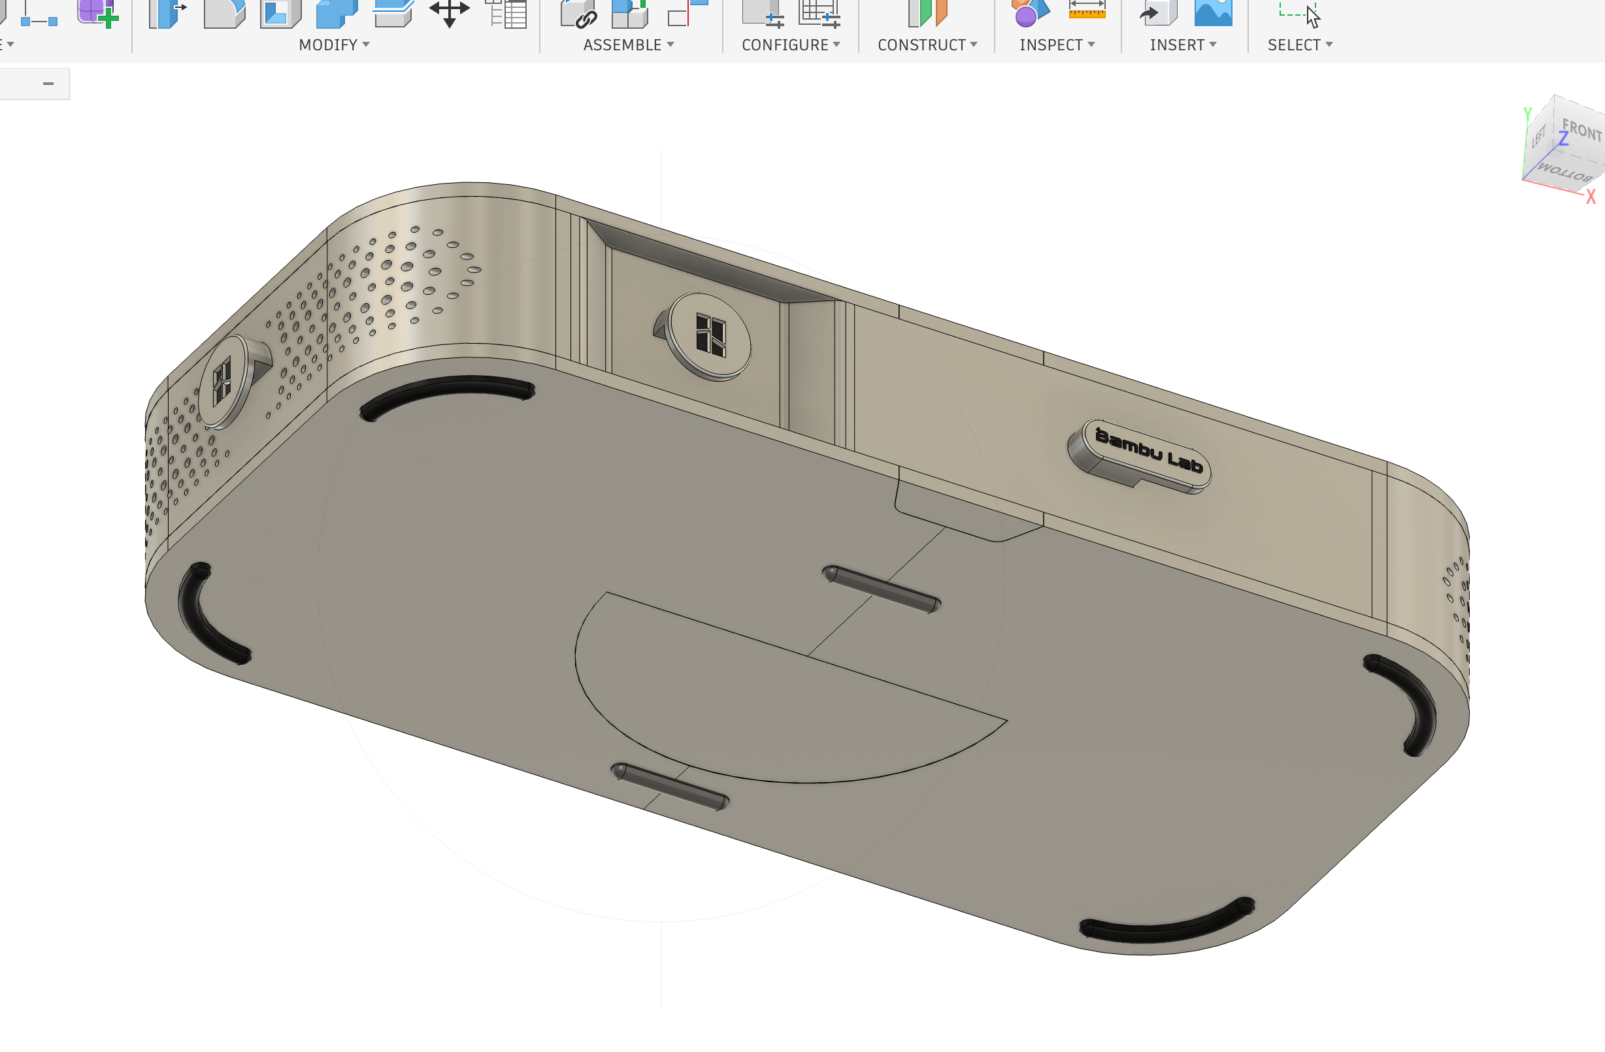Open the SELECT dropdown menu
The image size is (1605, 1052).
click(1300, 45)
